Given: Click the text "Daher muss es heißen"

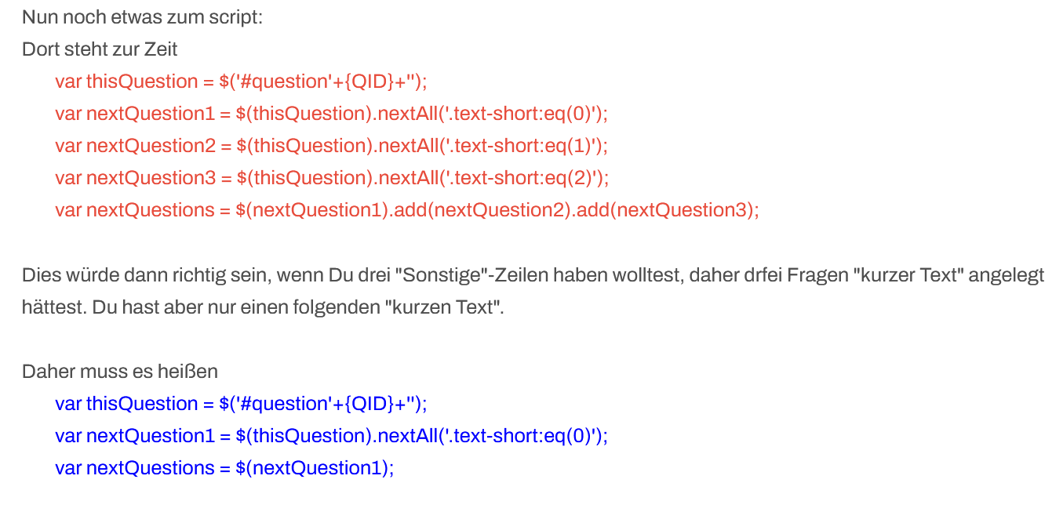Looking at the screenshot, I should pos(120,371).
